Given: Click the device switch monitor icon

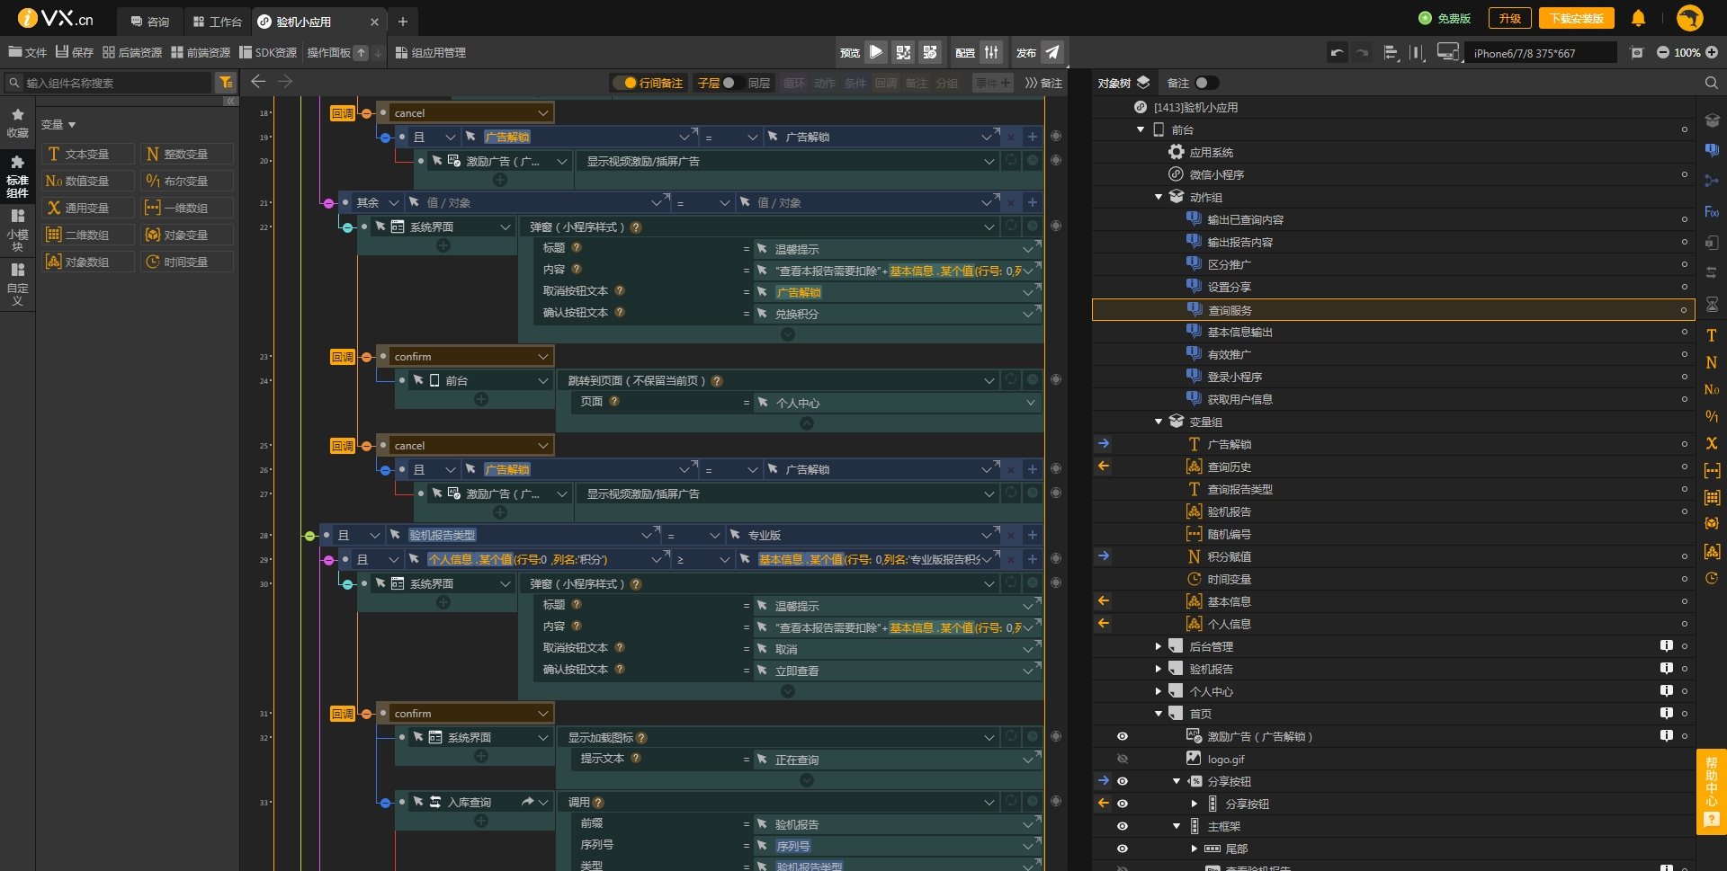Looking at the screenshot, I should (x=1447, y=53).
